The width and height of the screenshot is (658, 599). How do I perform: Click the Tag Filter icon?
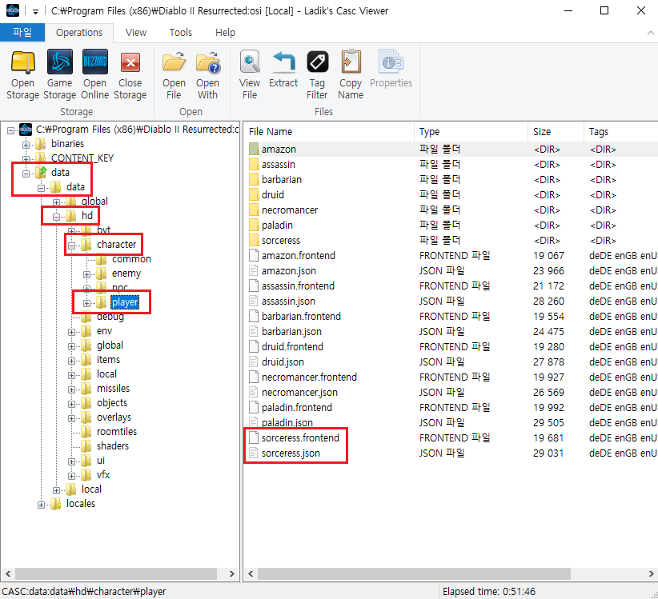pyautogui.click(x=317, y=63)
